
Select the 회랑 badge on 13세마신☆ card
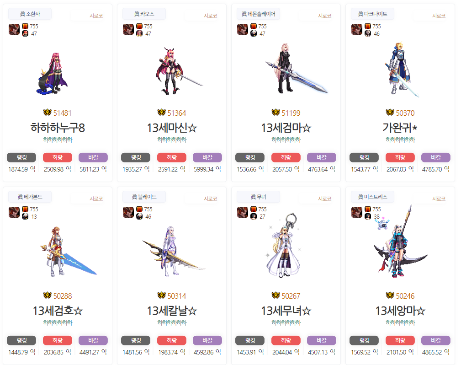tap(172, 157)
